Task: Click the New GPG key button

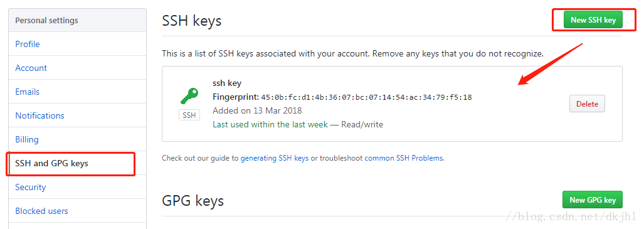Action: pos(592,200)
